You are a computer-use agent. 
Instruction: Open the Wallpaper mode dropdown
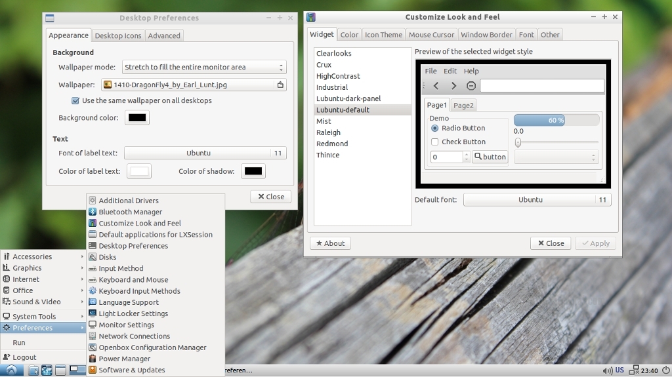click(204, 68)
